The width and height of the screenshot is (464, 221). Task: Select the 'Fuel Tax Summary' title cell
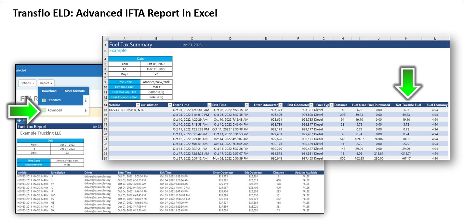tap(131, 45)
